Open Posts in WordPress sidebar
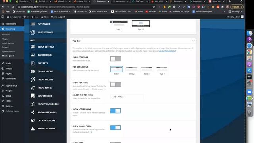This screenshot has width=254, height=143. (x=8, y=64)
